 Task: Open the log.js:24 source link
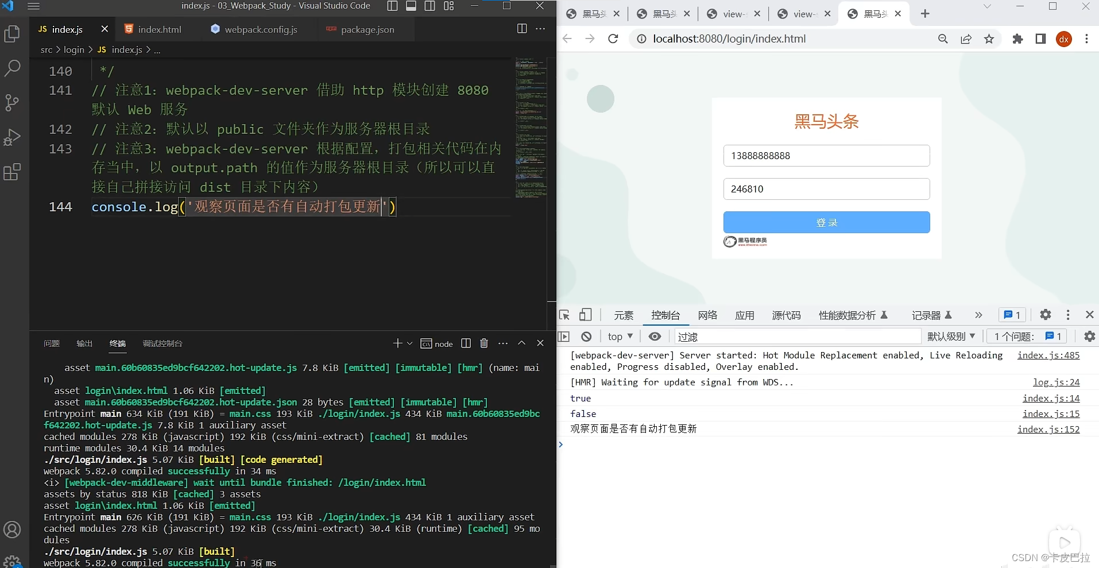[x=1057, y=382]
